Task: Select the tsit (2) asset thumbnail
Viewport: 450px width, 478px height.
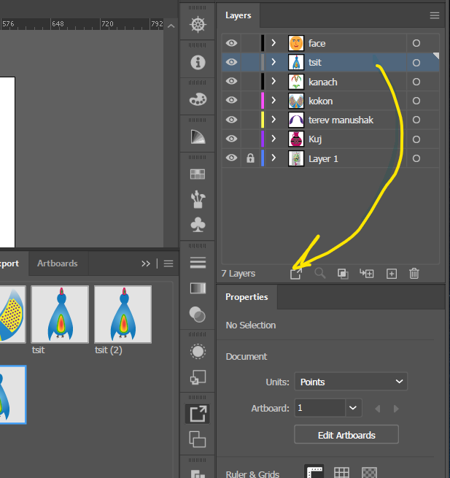Action: [123, 315]
